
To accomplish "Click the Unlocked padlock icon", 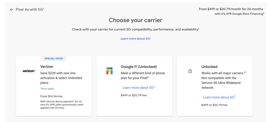I will [190, 71].
